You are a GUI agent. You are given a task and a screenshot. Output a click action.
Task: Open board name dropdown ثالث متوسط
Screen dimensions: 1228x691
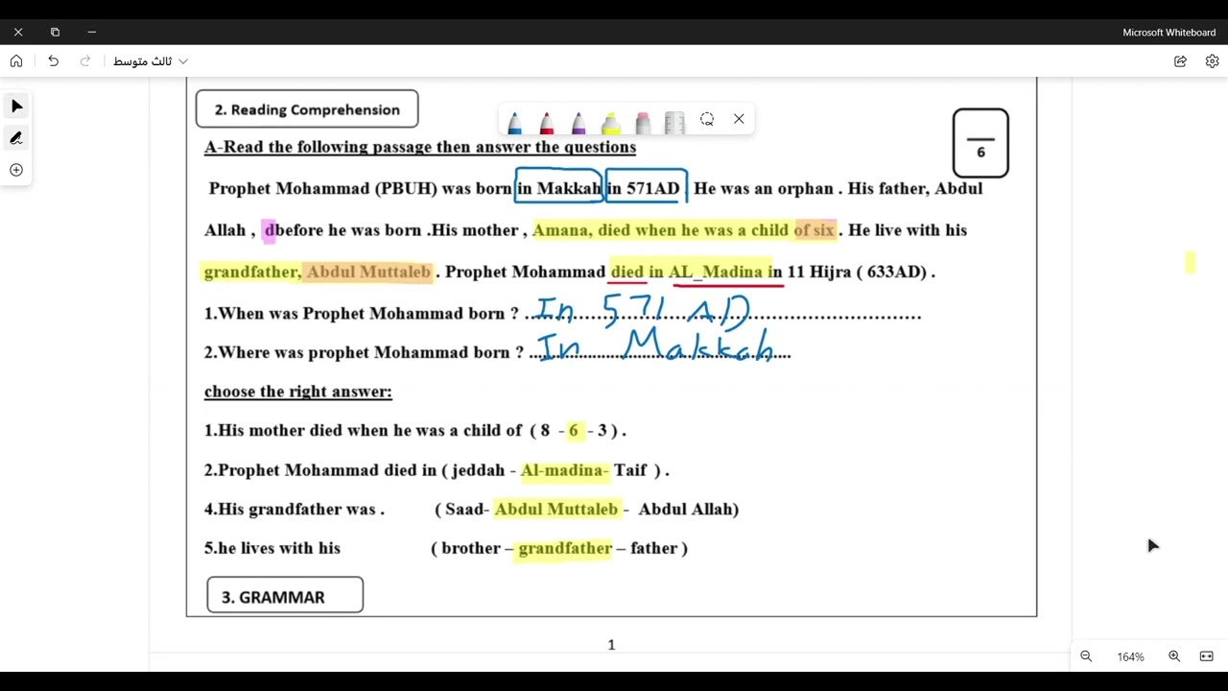pos(151,61)
